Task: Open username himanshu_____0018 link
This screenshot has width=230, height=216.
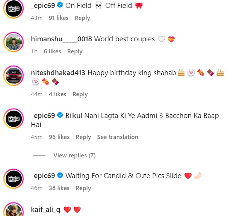Action: point(62,39)
